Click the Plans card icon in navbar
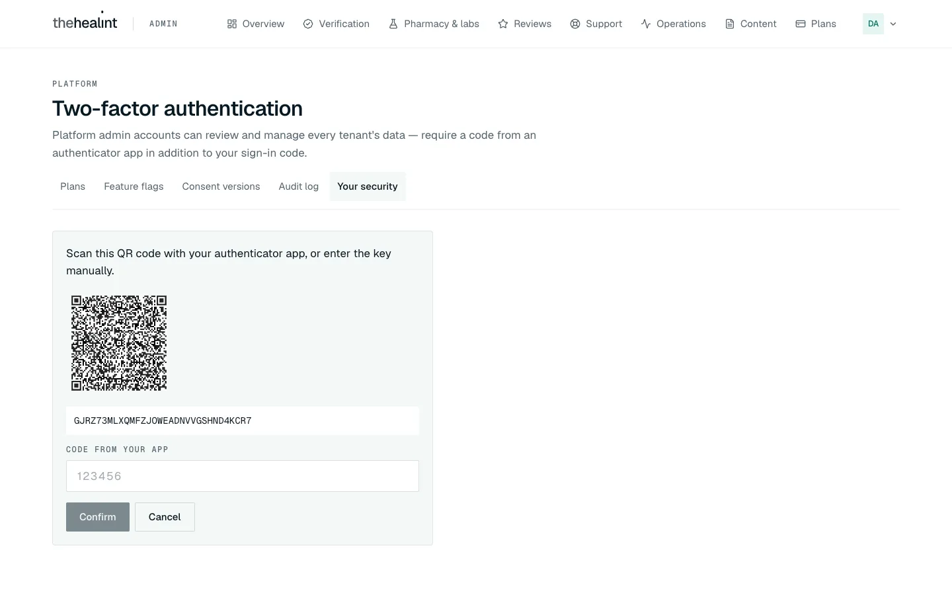 801,24
